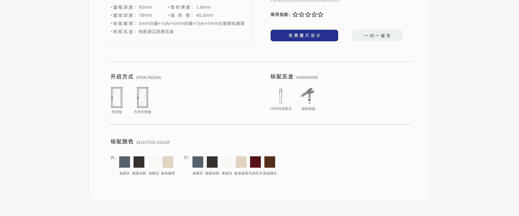This screenshot has height=216, width=519.
Task: Select the 内开内倒窗 window icon
Action: 142,97
